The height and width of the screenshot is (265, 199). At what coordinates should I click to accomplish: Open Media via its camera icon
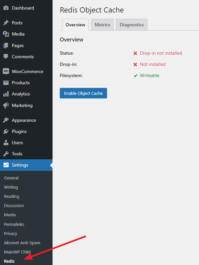click(6, 34)
